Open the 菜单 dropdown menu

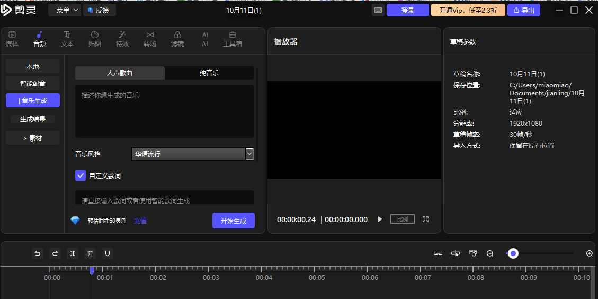65,10
